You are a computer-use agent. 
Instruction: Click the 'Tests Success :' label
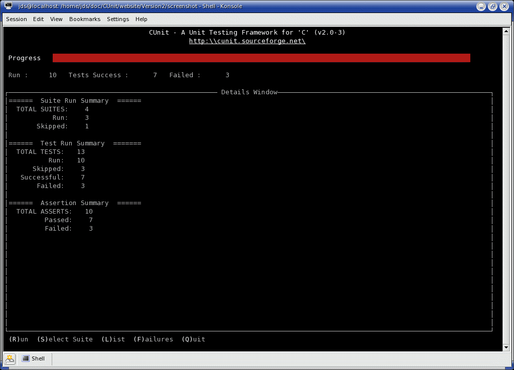[98, 75]
